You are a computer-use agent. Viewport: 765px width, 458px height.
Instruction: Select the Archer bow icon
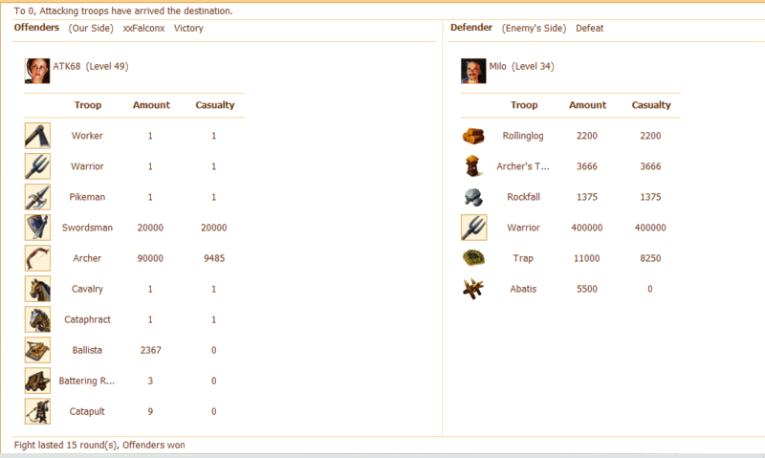pyautogui.click(x=37, y=258)
